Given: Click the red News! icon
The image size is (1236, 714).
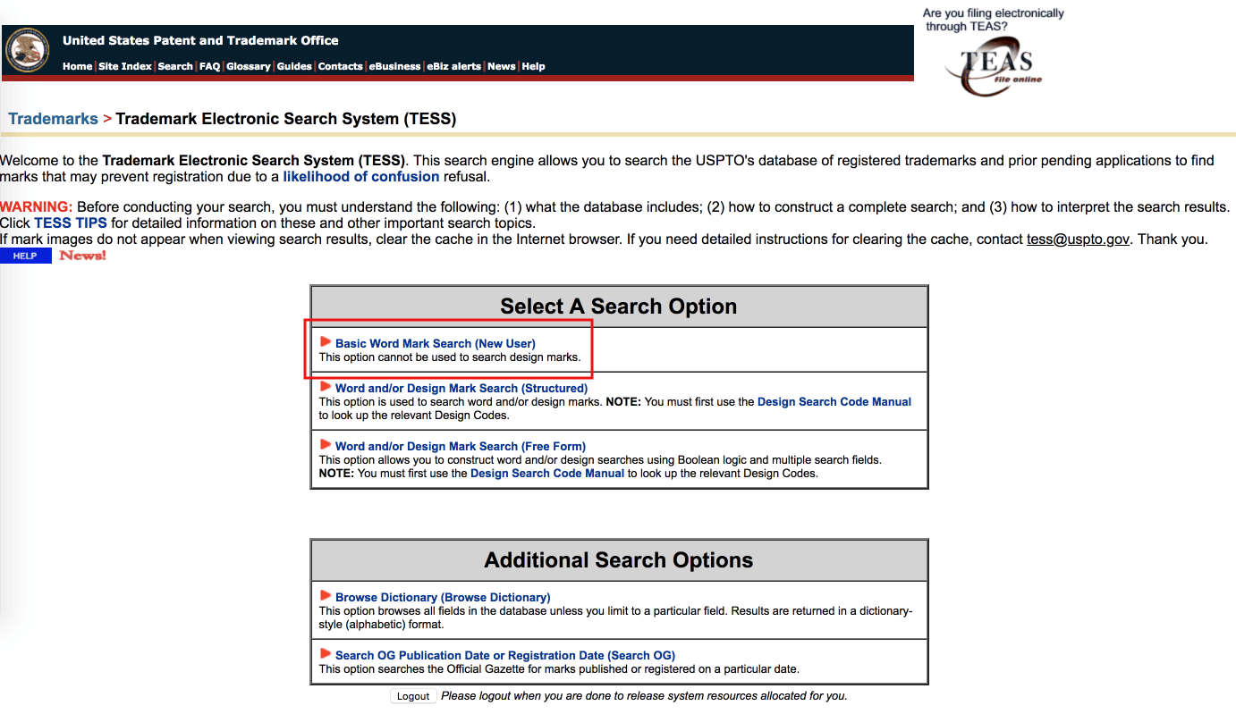Looking at the screenshot, I should (82, 256).
